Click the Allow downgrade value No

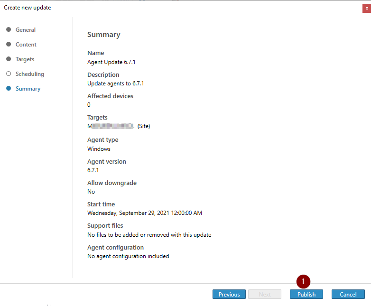pyautogui.click(x=91, y=192)
